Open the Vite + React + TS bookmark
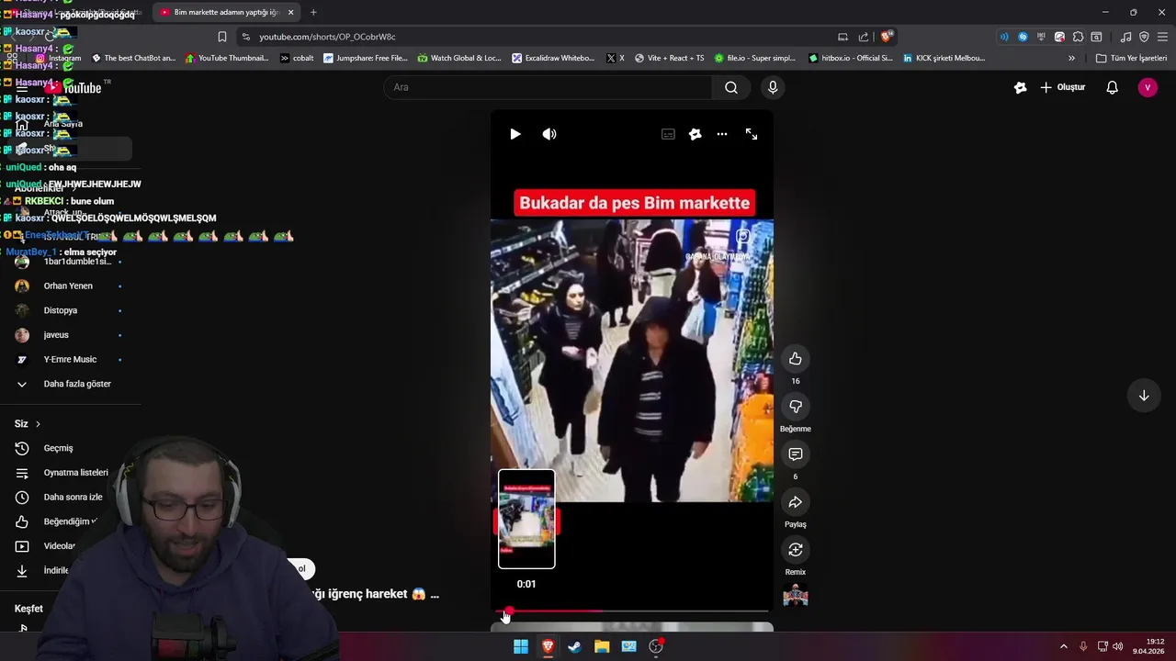1176x661 pixels. click(x=669, y=58)
